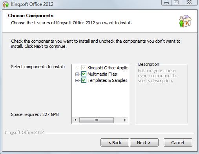Uncheck the Multimedia Files checkbox

tap(84, 74)
